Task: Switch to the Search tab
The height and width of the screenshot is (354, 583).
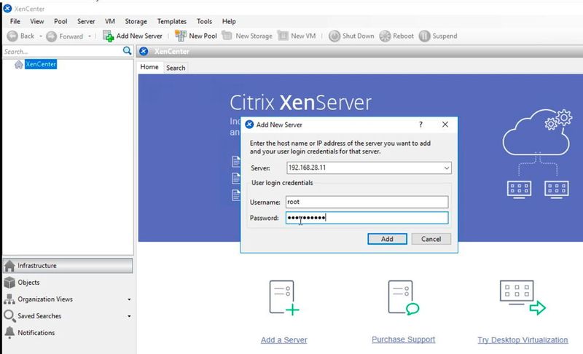Action: coord(176,68)
